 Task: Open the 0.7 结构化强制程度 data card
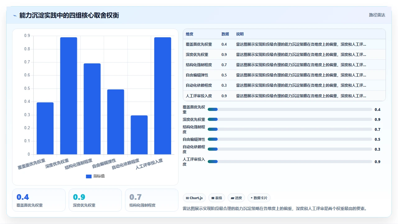[x=152, y=200]
